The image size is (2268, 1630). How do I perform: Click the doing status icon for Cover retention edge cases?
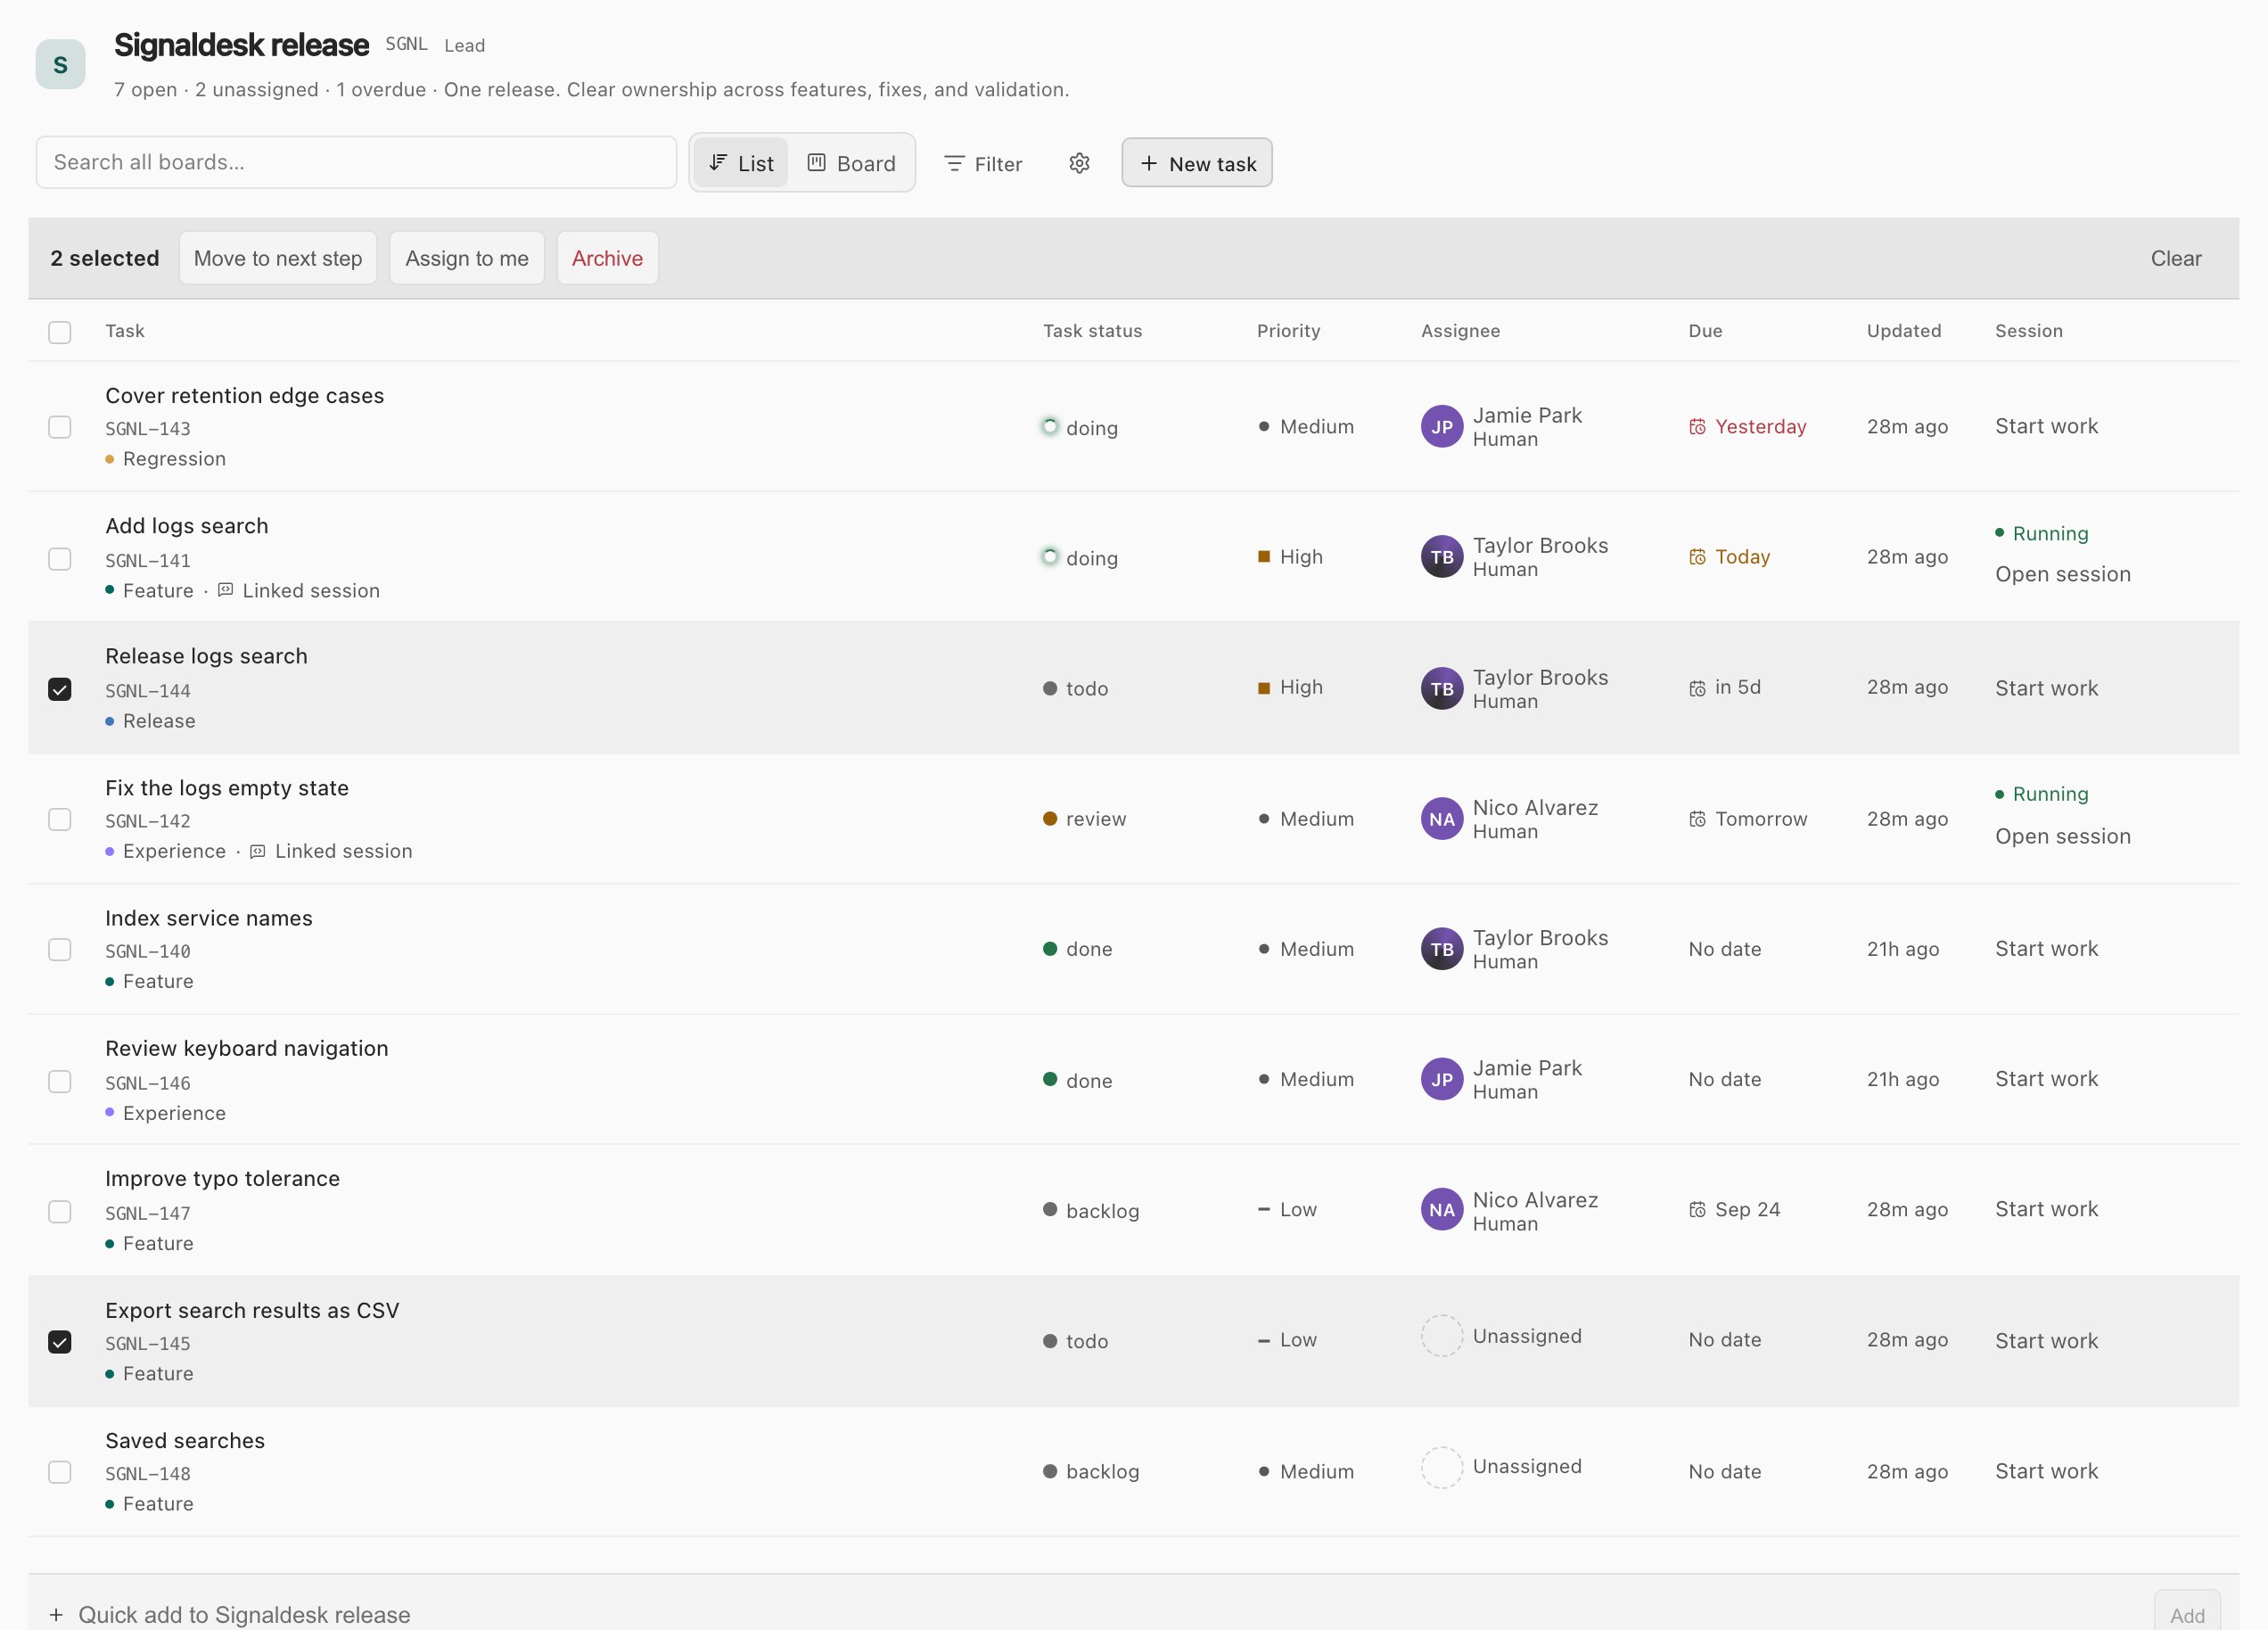tap(1050, 427)
